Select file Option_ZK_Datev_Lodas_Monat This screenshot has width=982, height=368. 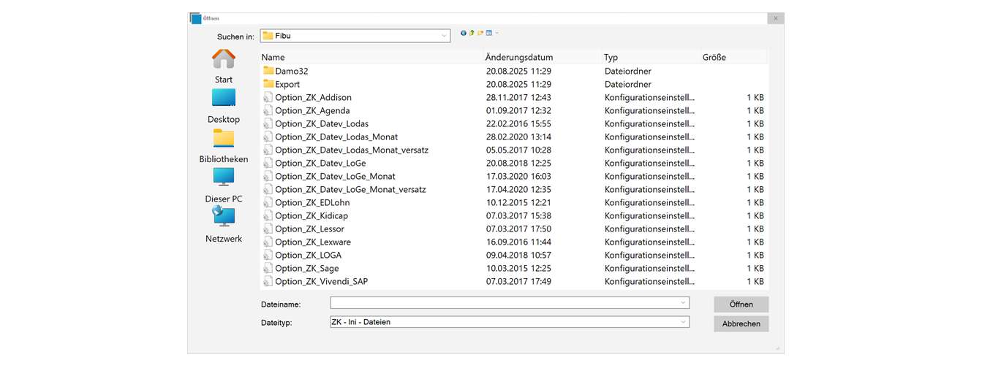coord(336,137)
